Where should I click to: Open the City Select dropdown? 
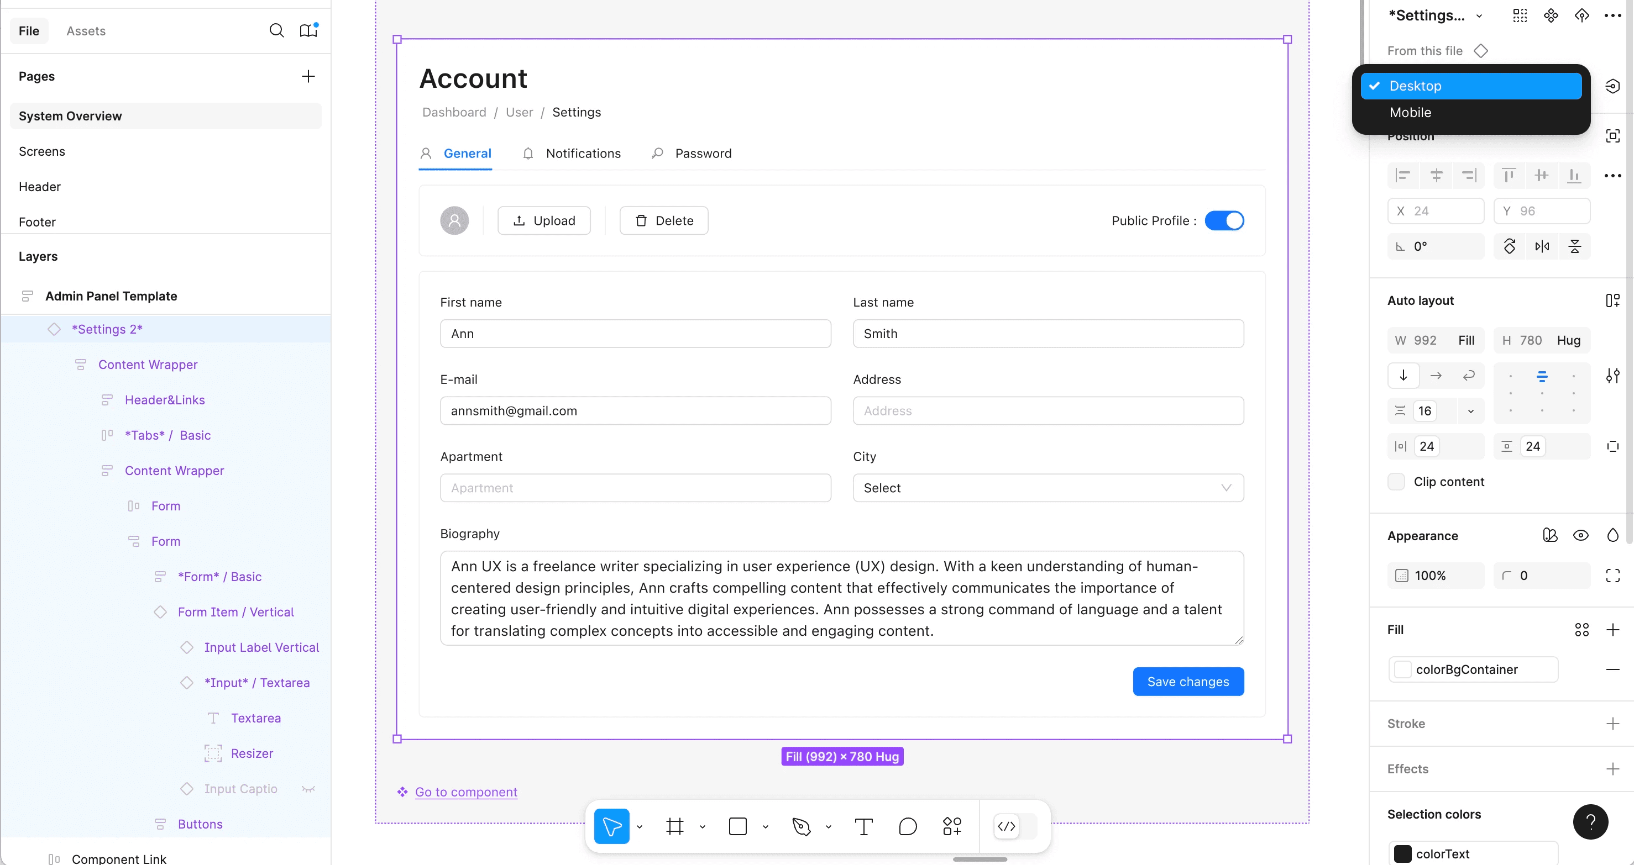[x=1048, y=488]
